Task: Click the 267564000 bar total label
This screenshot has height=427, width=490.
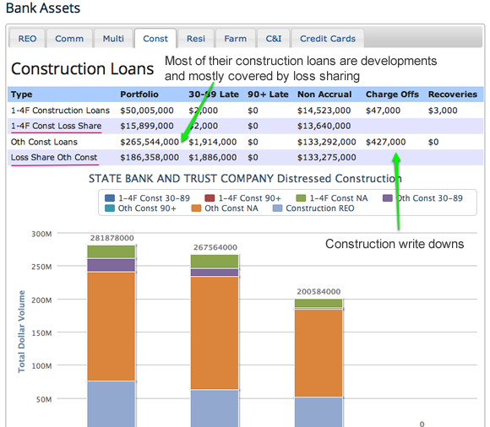Action: pos(215,247)
